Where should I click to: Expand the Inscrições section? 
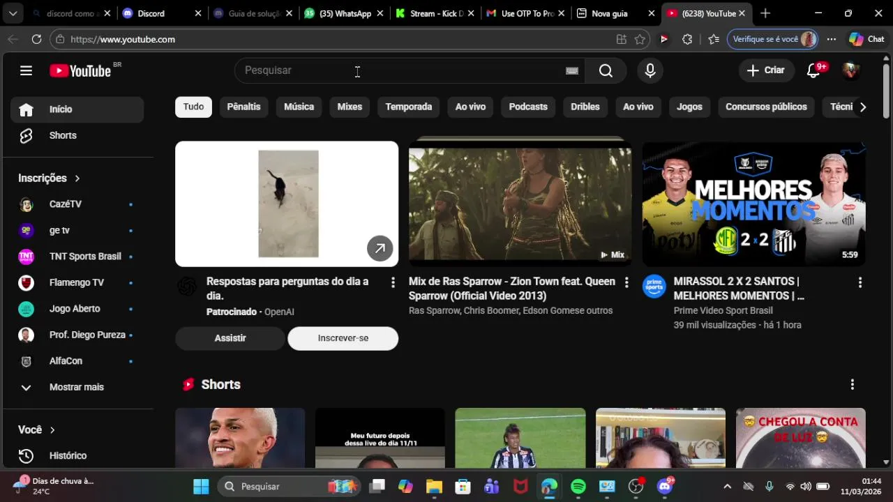[50, 178]
